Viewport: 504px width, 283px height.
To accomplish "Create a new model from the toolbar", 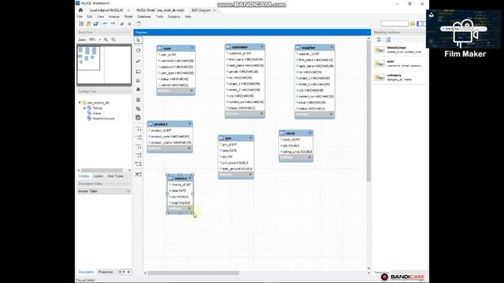I will (x=81, y=24).
